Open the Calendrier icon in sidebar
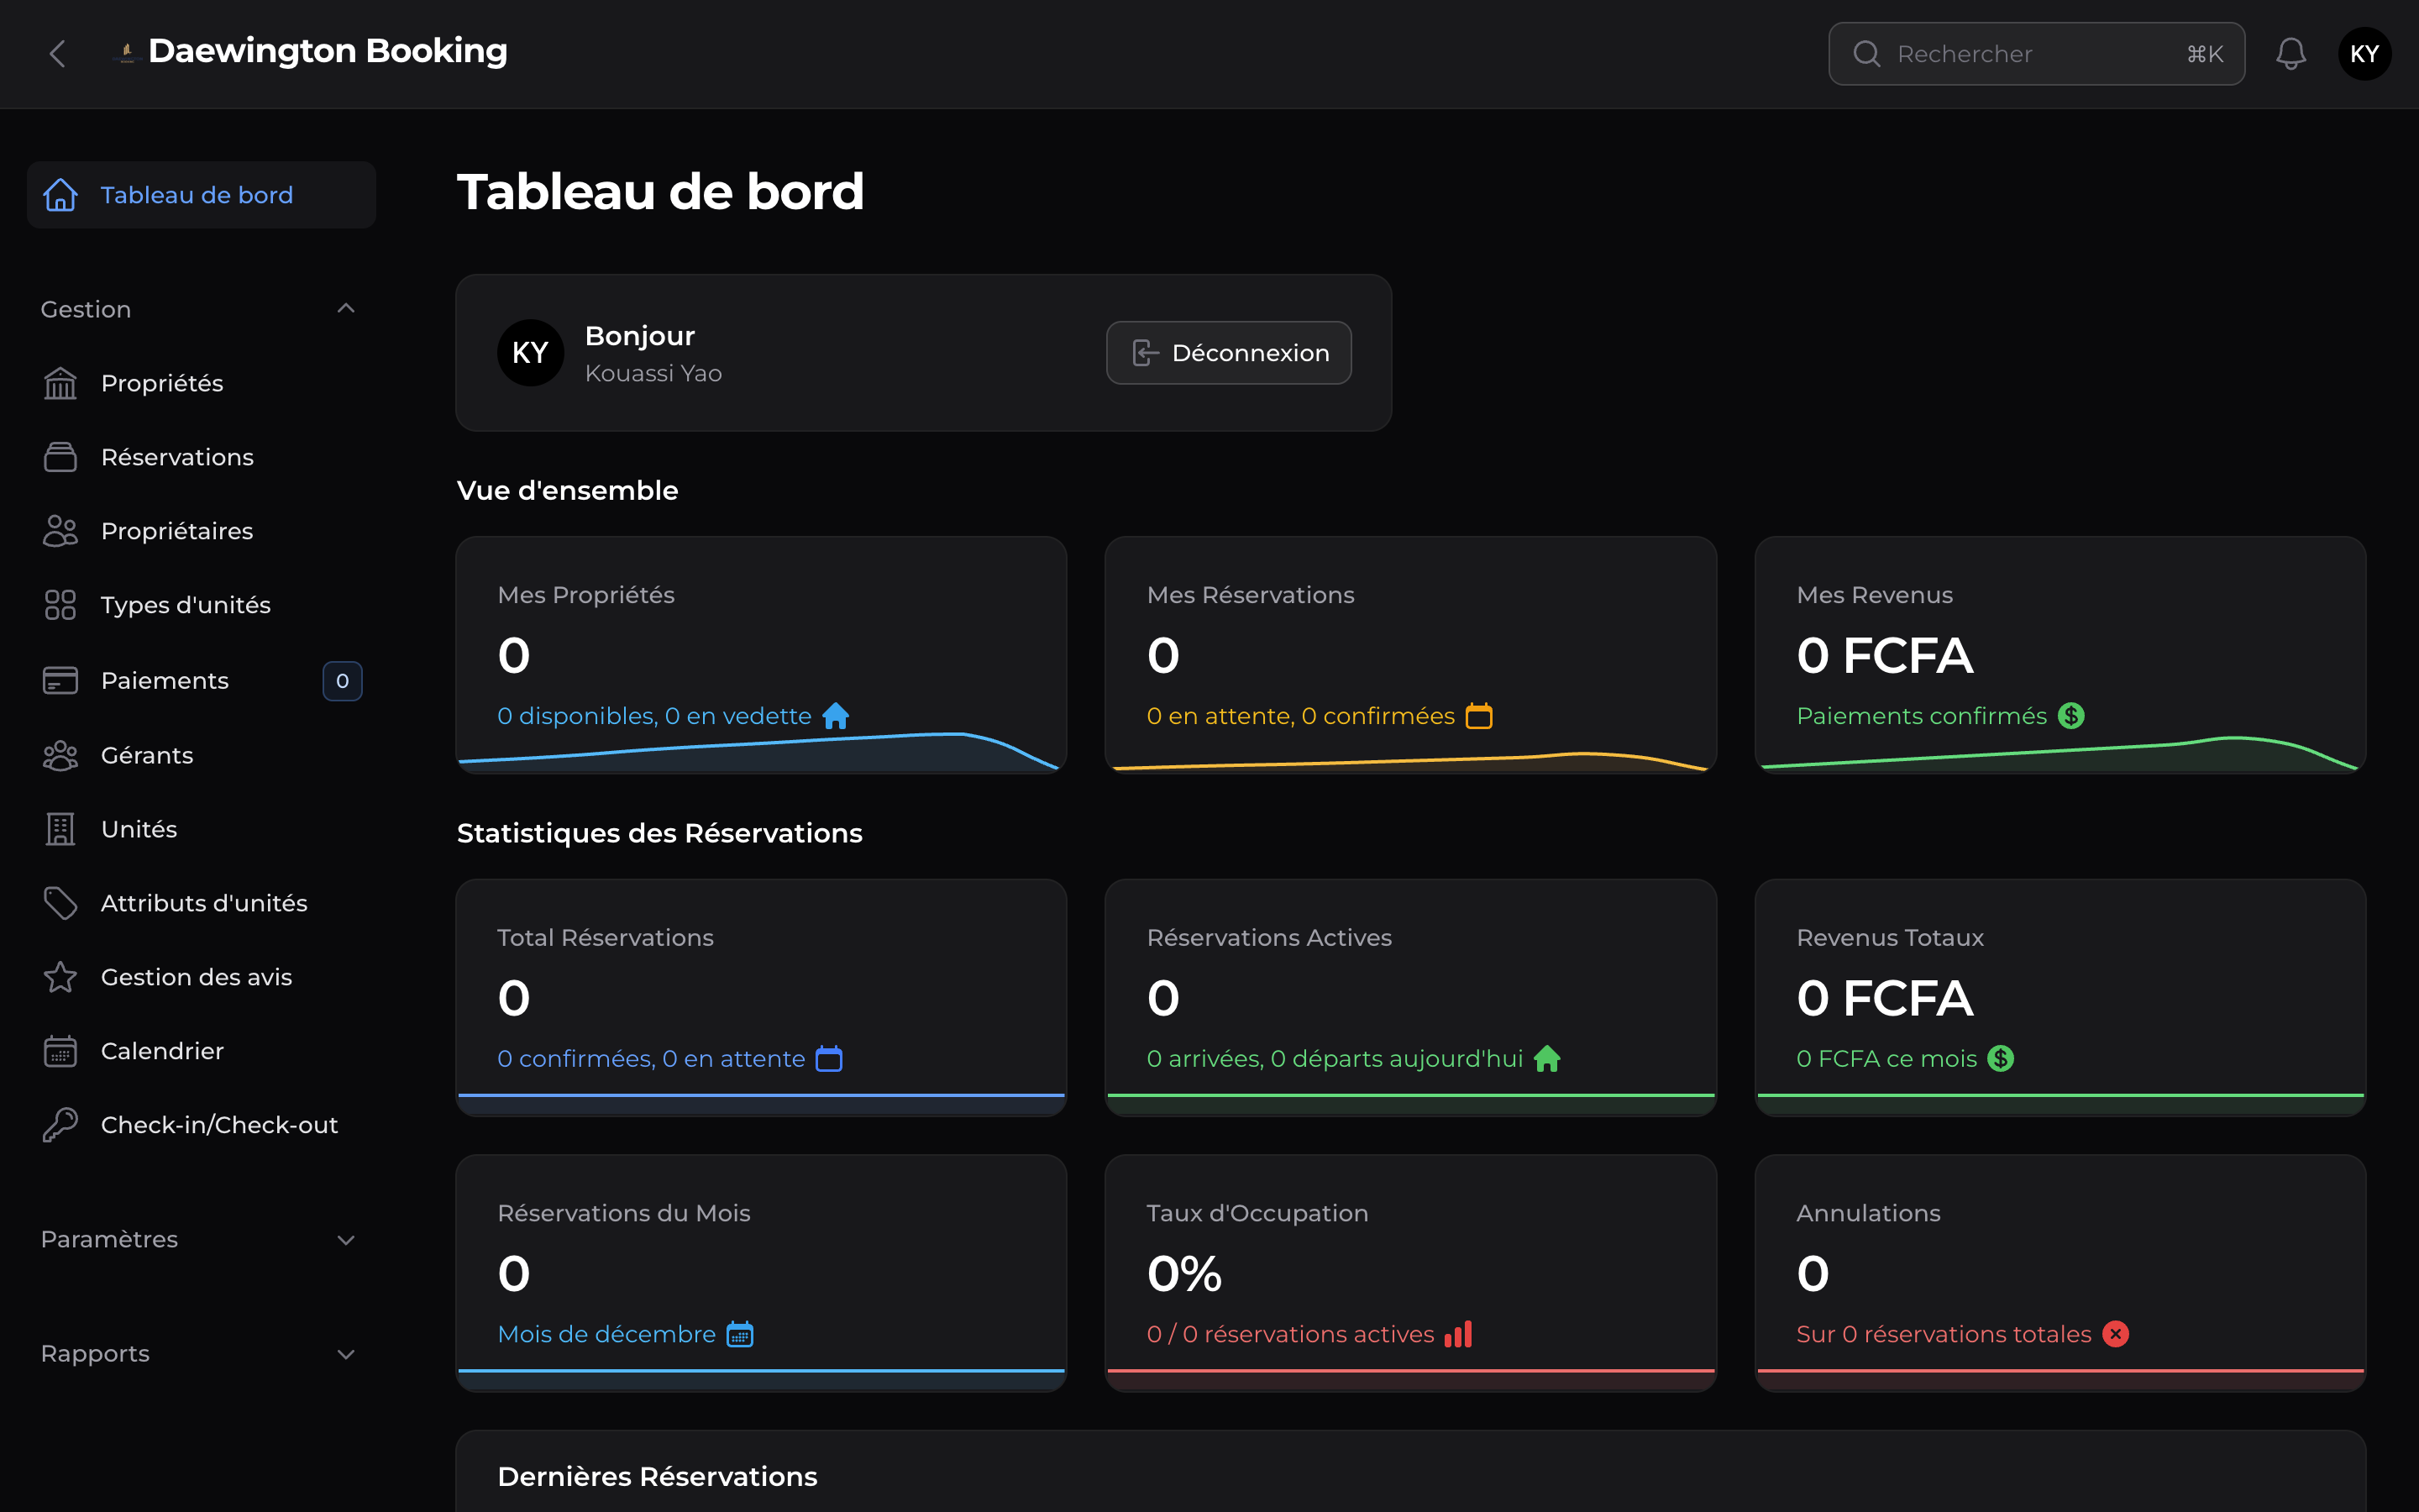This screenshot has width=2419, height=1512. [60, 1050]
